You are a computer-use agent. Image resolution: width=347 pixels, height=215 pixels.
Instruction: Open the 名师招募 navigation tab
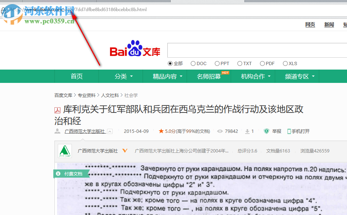coord(209,76)
